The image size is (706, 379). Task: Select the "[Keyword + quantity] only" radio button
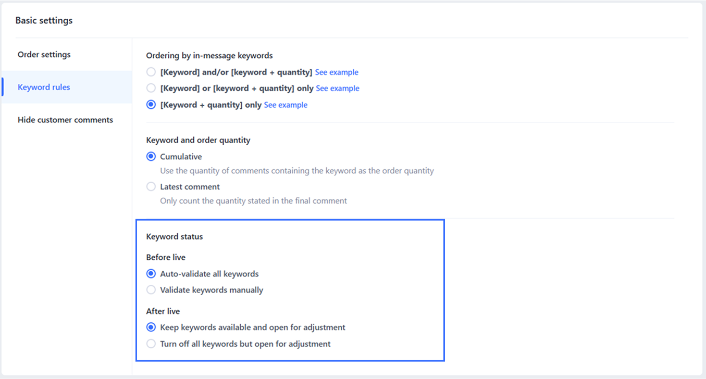(151, 105)
